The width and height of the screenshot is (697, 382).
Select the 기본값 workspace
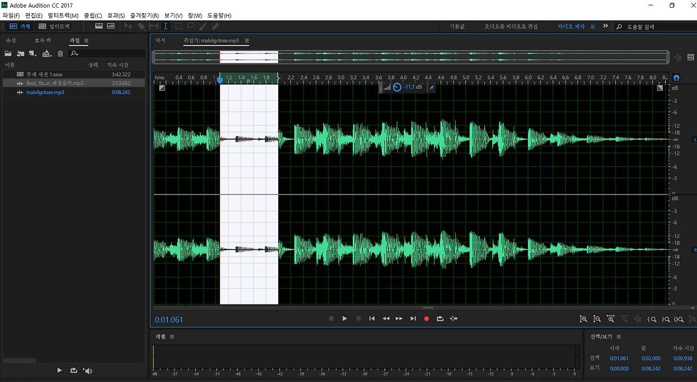(x=457, y=26)
